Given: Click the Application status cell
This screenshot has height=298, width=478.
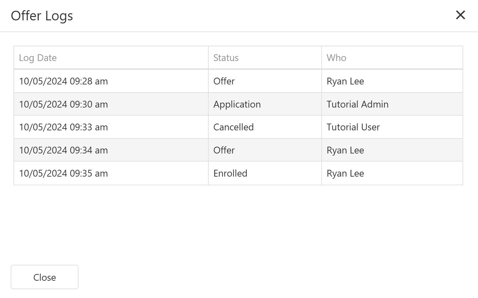Looking at the screenshot, I should pyautogui.click(x=237, y=104).
